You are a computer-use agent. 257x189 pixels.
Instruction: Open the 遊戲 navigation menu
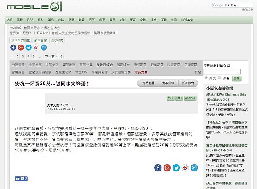coord(123,20)
